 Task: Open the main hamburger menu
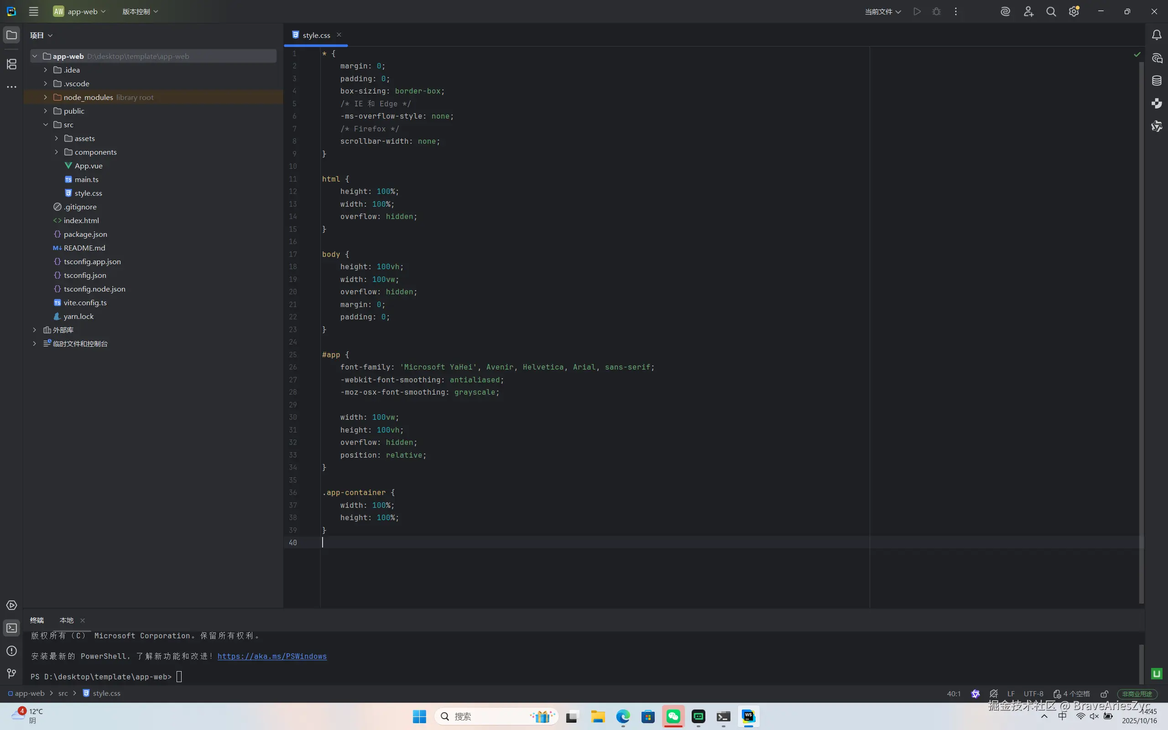(x=33, y=11)
